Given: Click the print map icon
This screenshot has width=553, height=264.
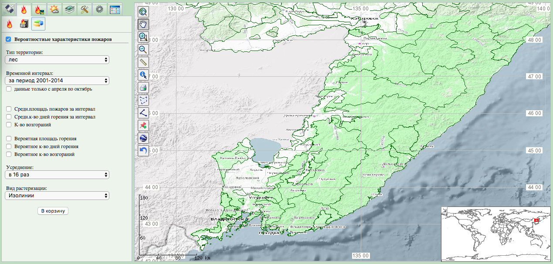Looking at the screenshot, I should 143,88.
